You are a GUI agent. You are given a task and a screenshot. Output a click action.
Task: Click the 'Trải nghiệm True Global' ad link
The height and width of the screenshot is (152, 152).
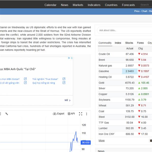[x=45, y=79]
